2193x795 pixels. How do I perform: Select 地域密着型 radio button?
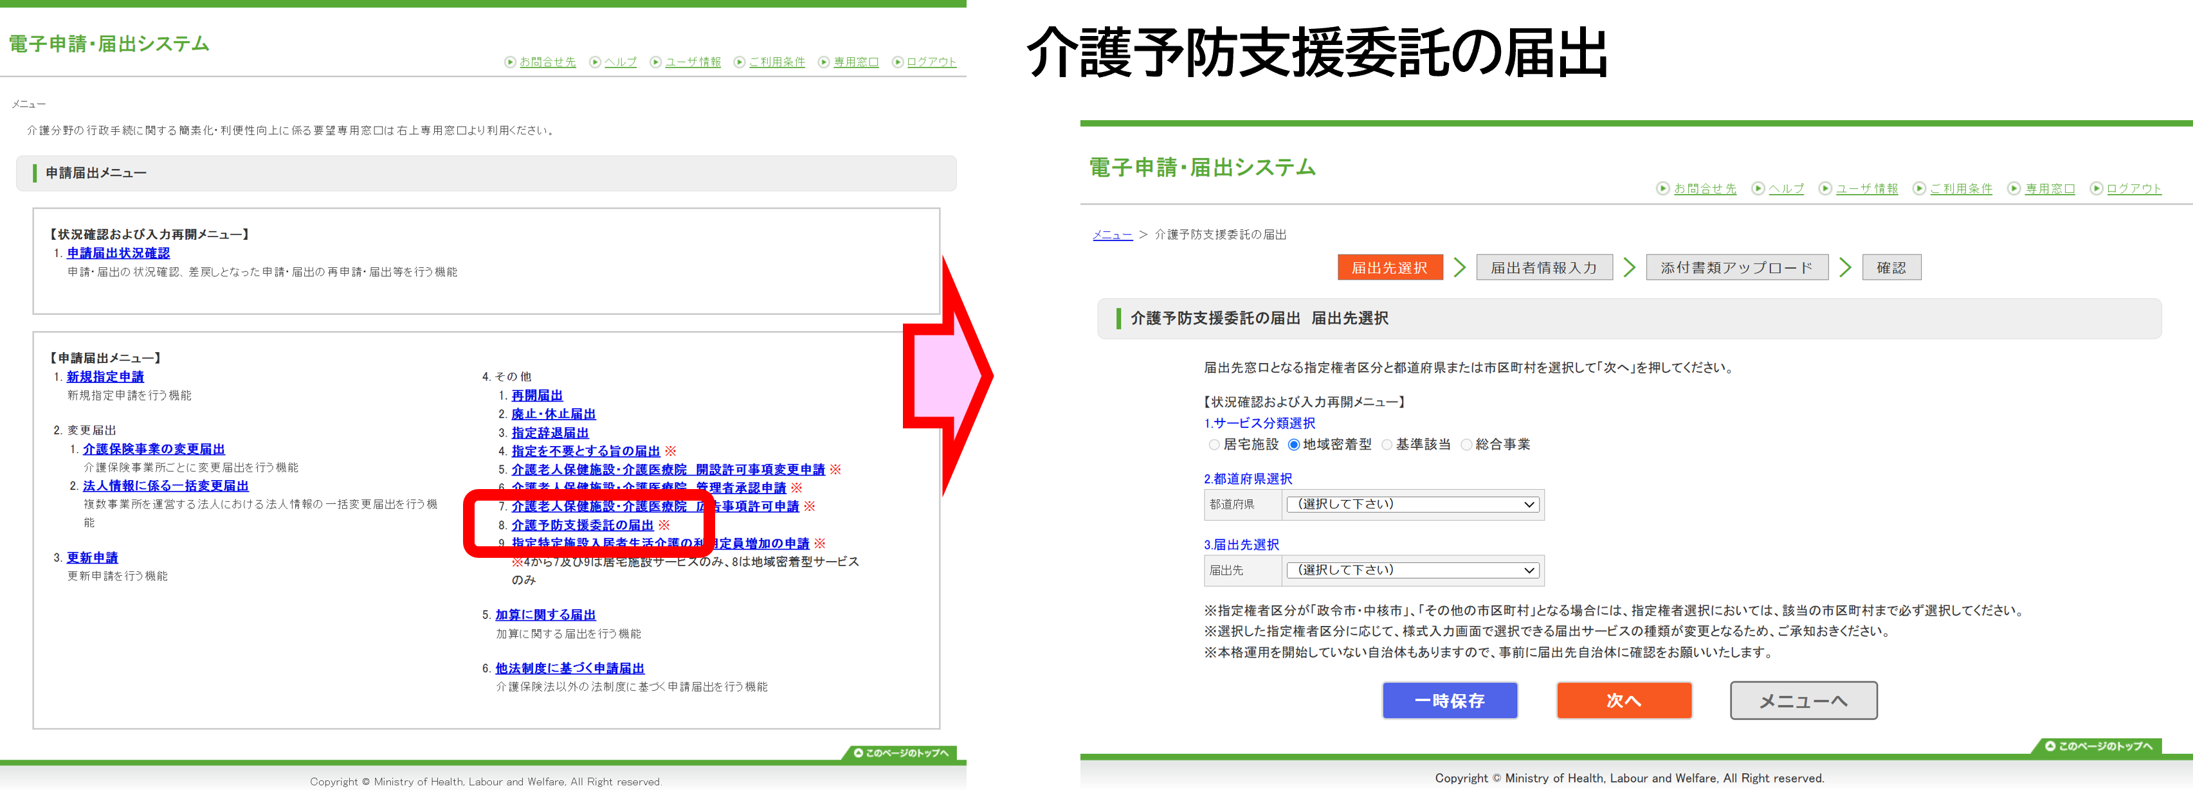[1294, 445]
